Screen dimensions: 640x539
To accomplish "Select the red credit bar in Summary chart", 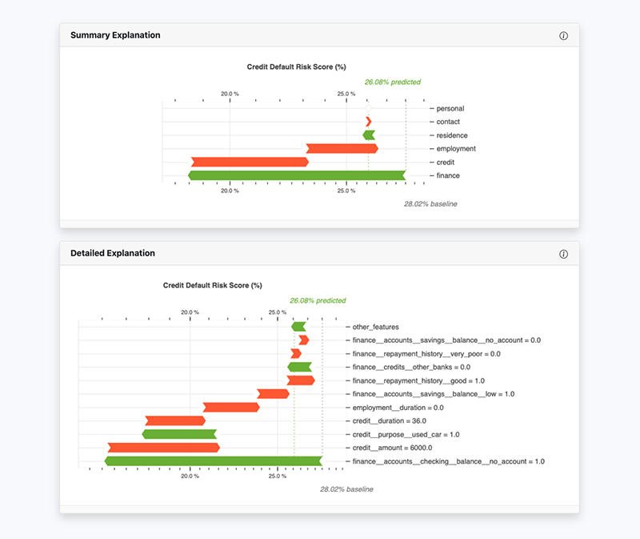I will point(248,161).
